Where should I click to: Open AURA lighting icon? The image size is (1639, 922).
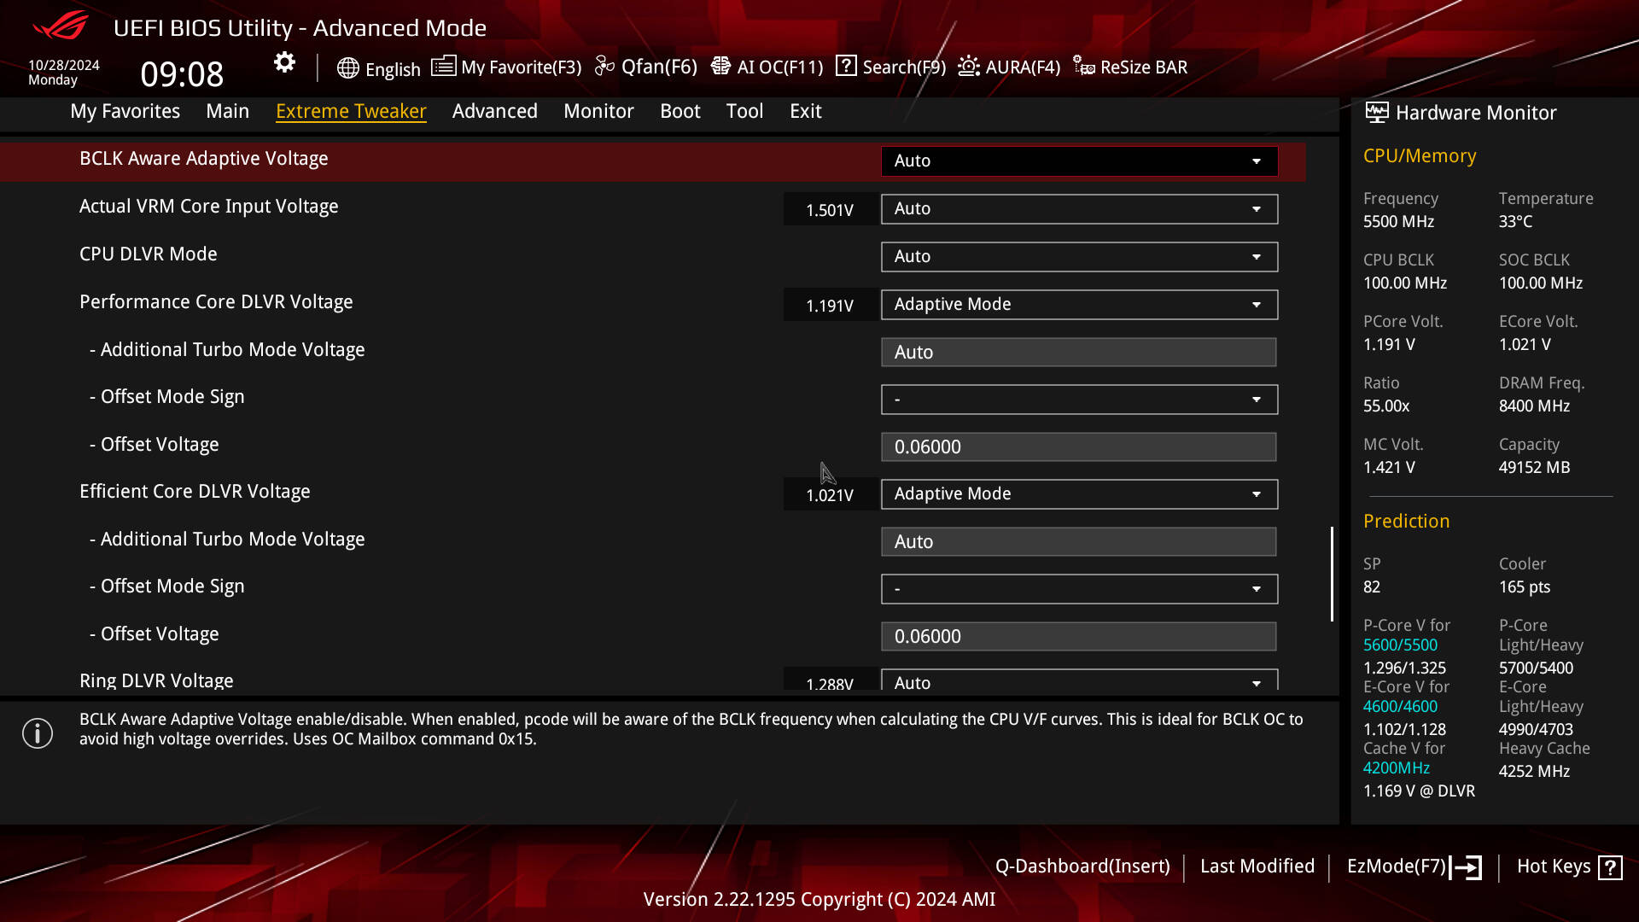click(969, 67)
